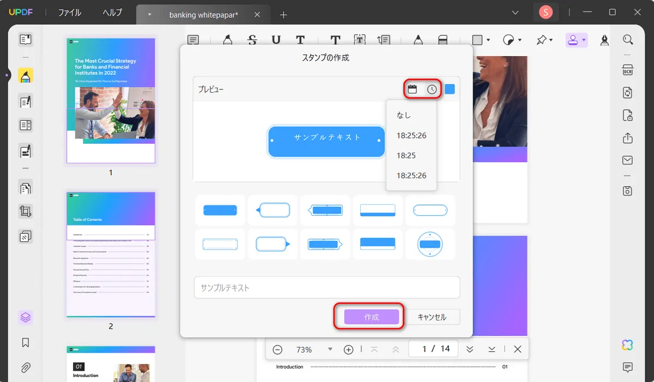Viewport: 654px width, 382px height.
Task: Select the highlighter tool in top toolbar
Action: 227,40
